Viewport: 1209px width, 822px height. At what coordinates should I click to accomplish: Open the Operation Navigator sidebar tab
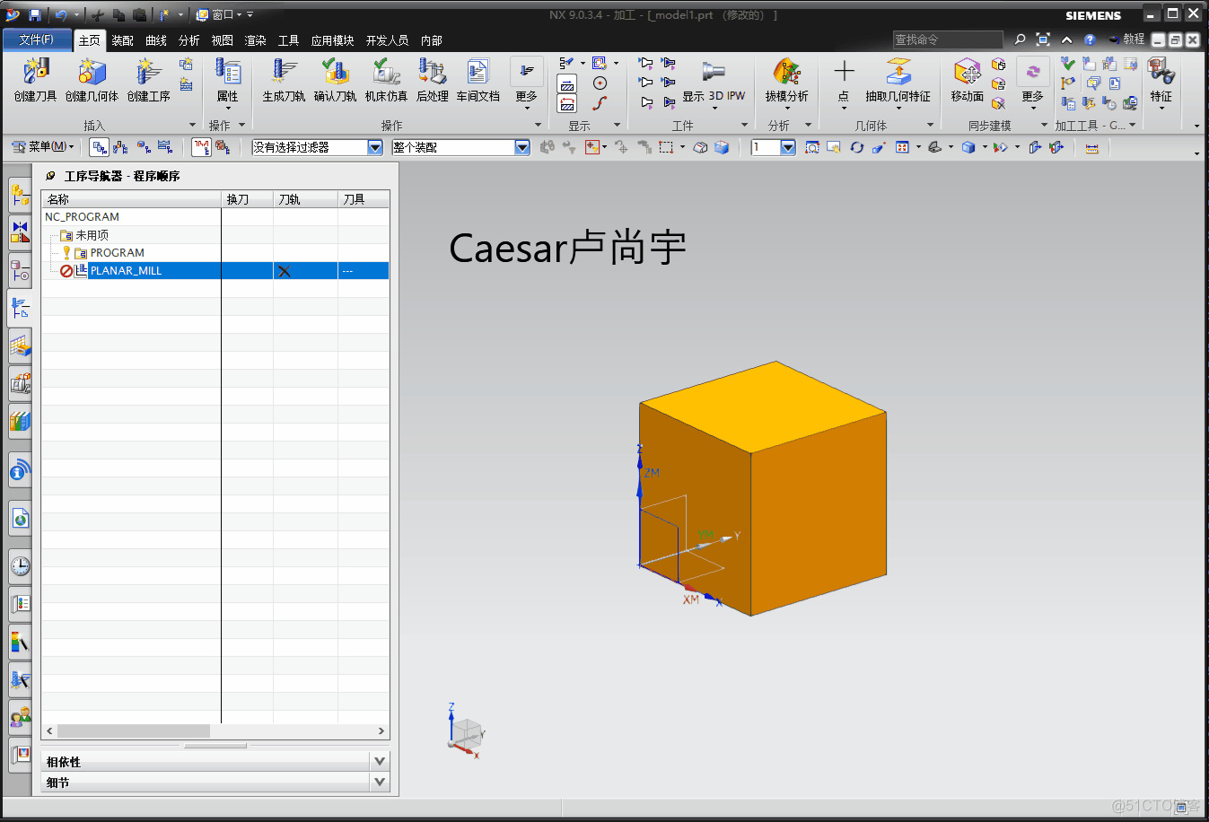[x=20, y=308]
